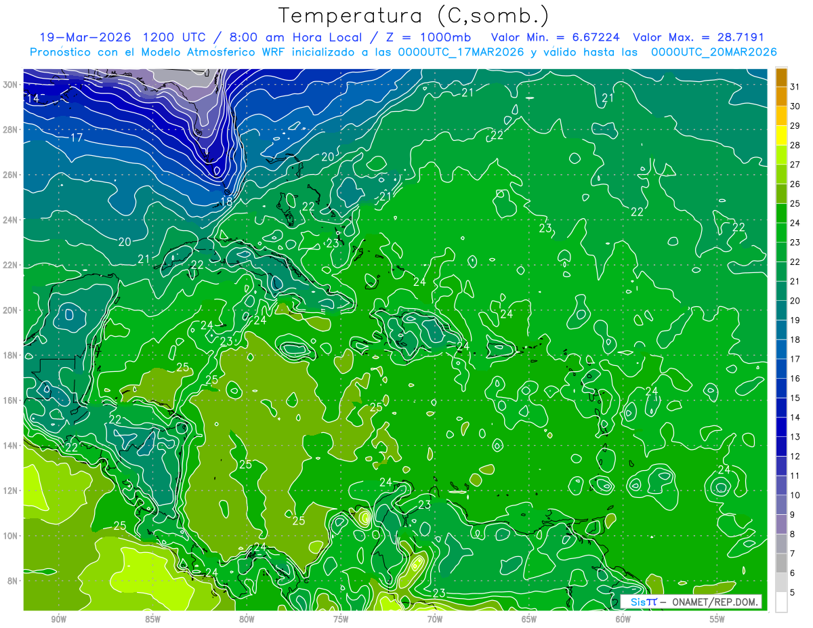Click the legend value '25'

[x=795, y=204]
